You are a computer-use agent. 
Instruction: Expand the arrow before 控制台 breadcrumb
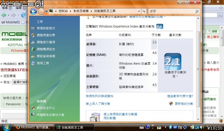tap(56, 11)
